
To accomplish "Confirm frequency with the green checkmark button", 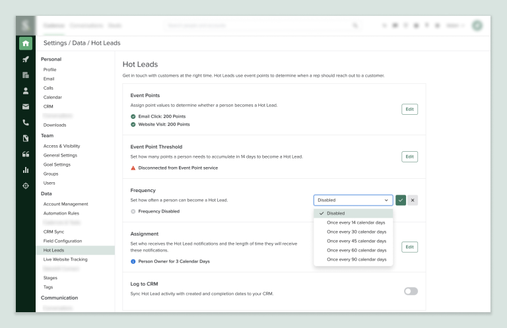I will point(401,200).
